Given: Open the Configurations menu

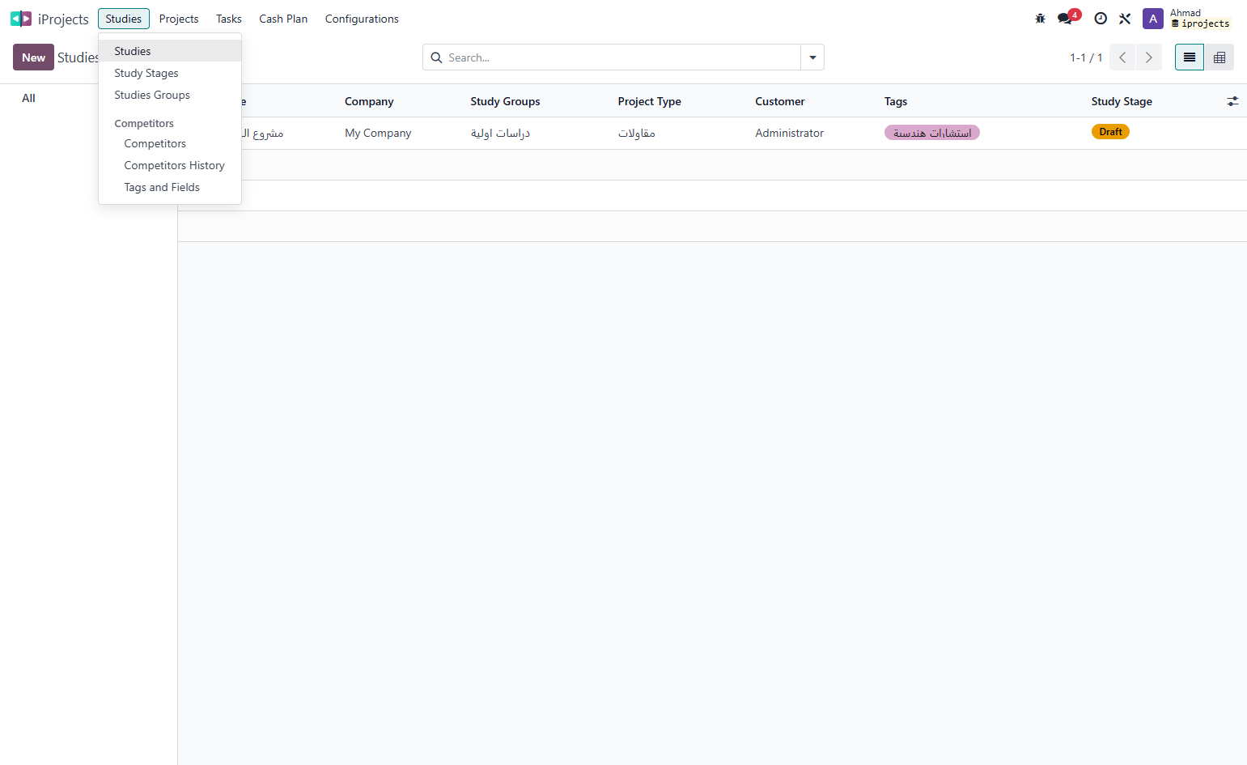Looking at the screenshot, I should click(362, 19).
